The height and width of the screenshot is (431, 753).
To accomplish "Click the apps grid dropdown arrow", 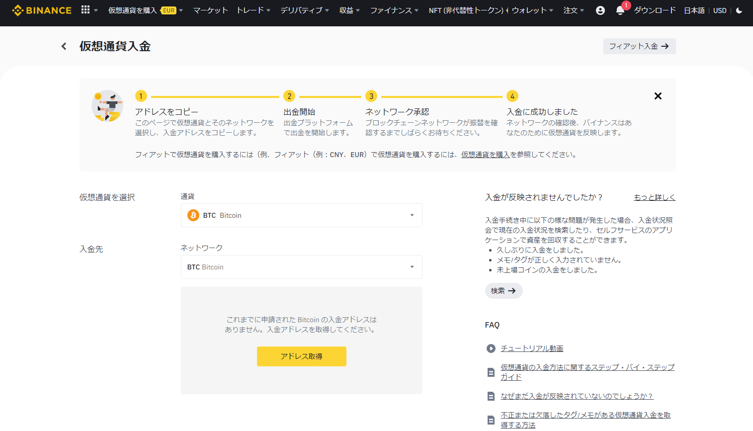I will click(x=96, y=10).
